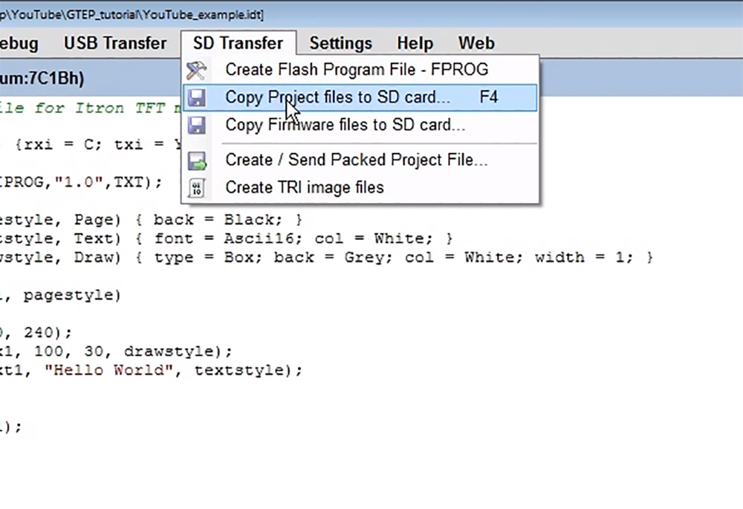
Task: Choose Copy Project files to SD card
Action: click(337, 97)
